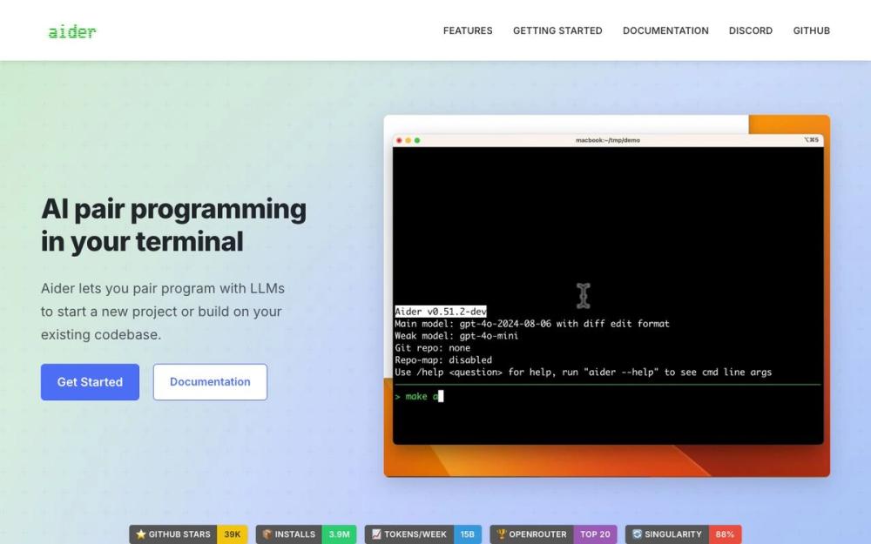Click the blue Get Started button
This screenshot has width=871, height=544.
point(90,382)
